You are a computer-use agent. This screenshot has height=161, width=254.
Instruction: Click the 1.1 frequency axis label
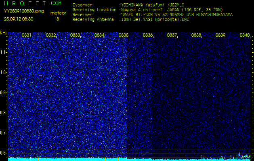click(3, 52)
